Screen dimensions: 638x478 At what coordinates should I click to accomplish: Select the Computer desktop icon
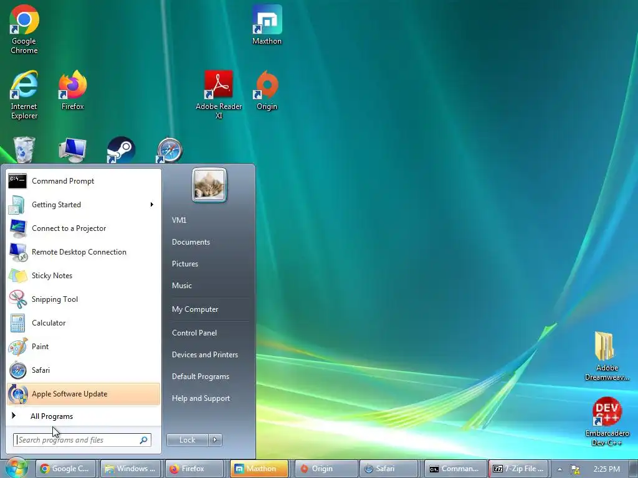73,149
